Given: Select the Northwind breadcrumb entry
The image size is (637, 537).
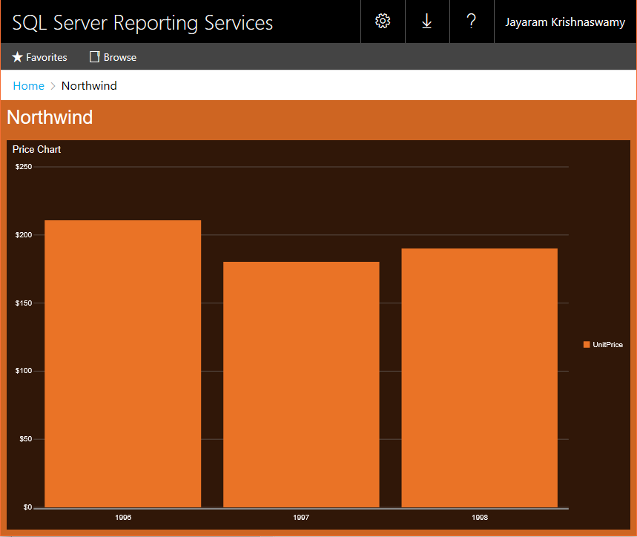Looking at the screenshot, I should [x=89, y=85].
